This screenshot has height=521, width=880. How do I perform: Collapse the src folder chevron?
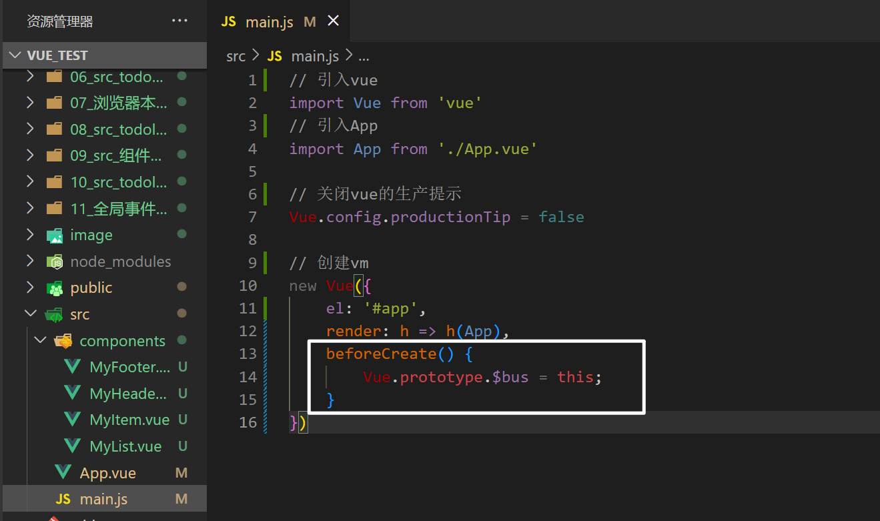pos(30,314)
